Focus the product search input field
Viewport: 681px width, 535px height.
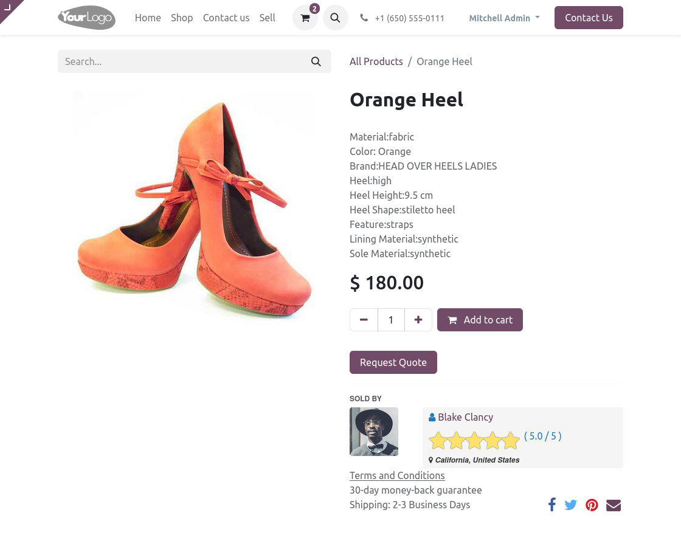point(182,61)
